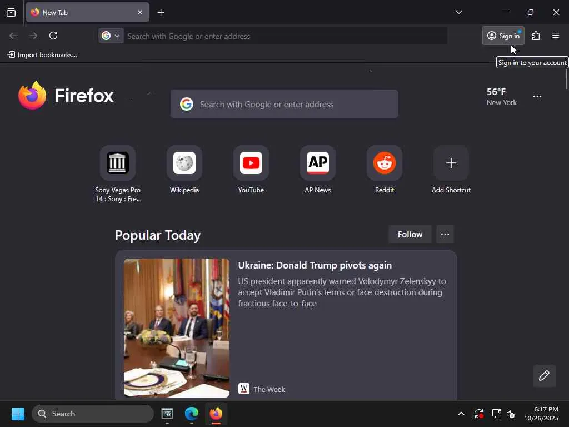
Task: Open the 'Ukraine: Donald Trump pivots again' headline
Action: (x=315, y=265)
